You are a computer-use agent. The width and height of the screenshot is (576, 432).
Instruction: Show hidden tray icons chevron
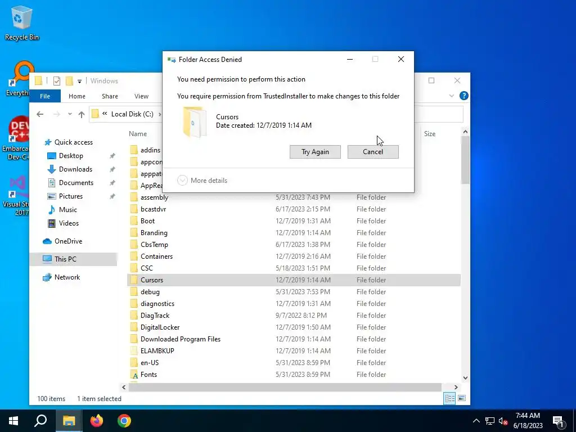pos(476,421)
